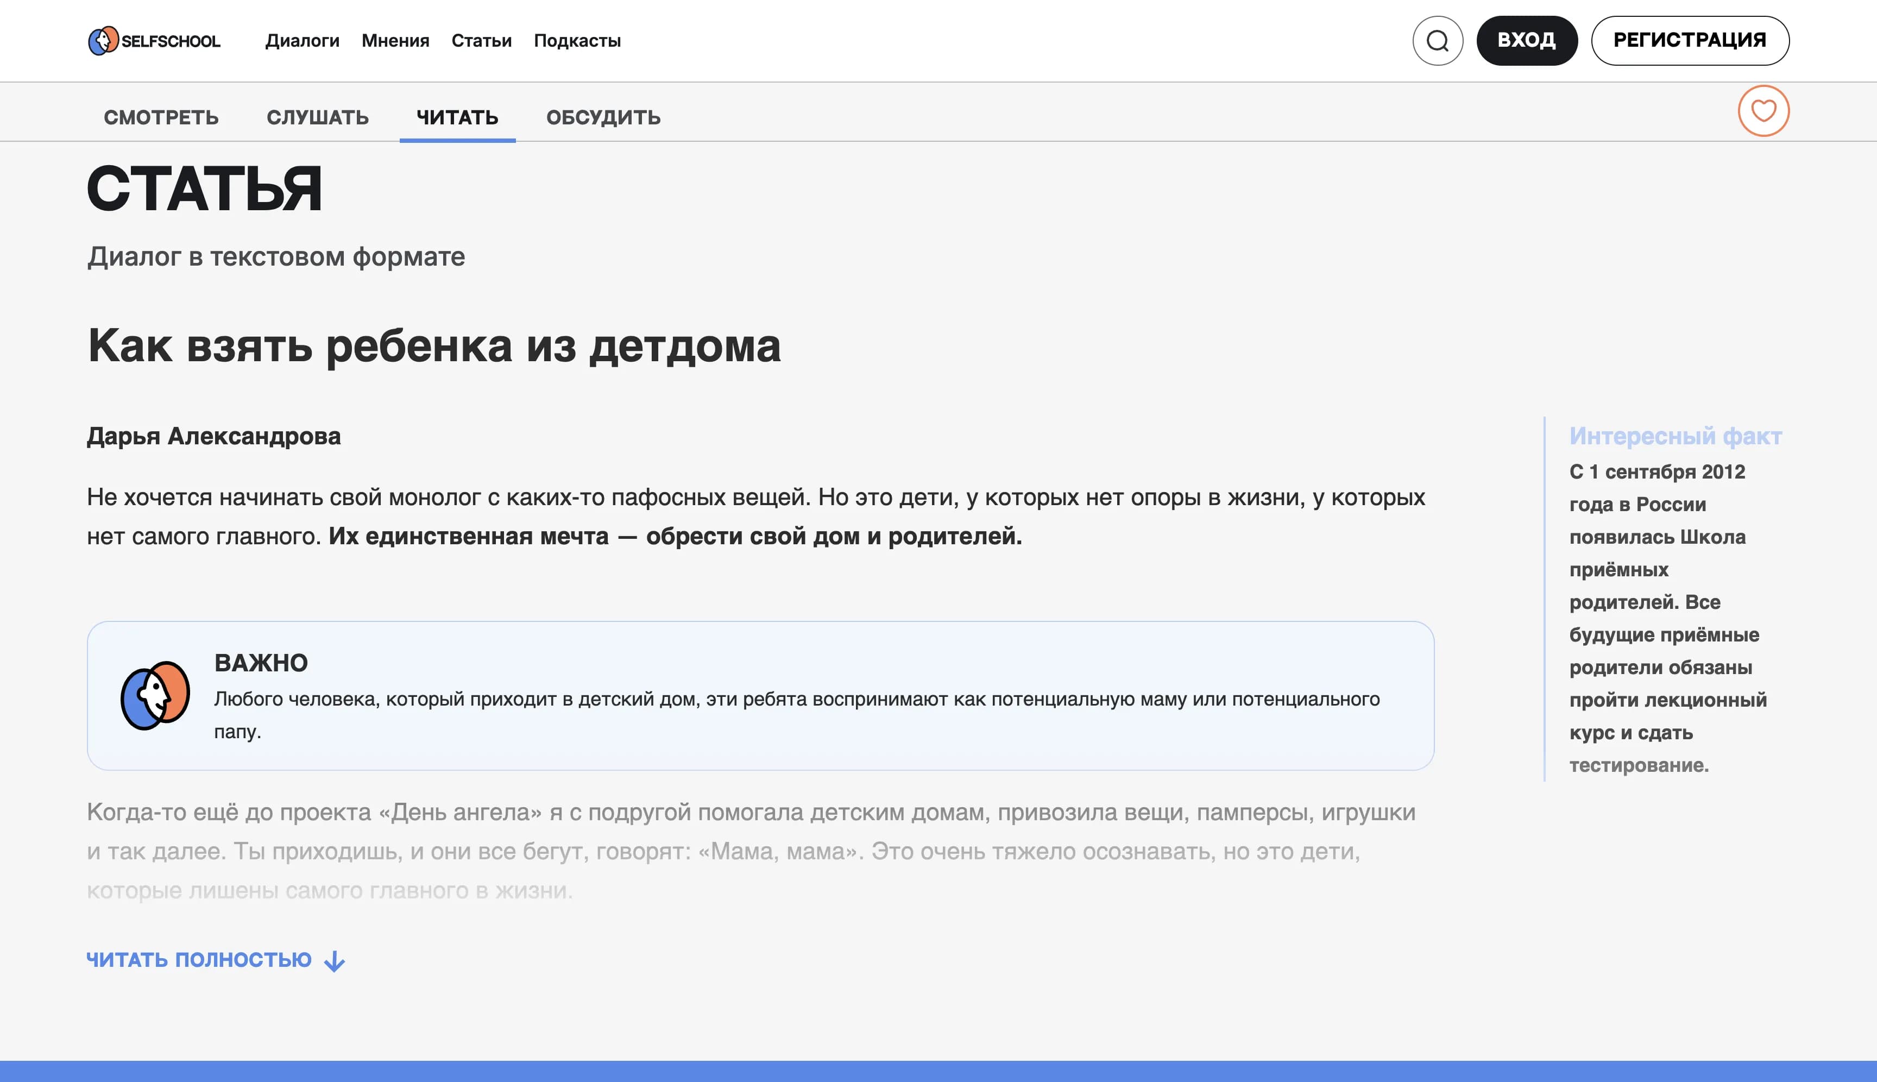
Task: Click the author name Дарья Александрова
Action: (214, 436)
